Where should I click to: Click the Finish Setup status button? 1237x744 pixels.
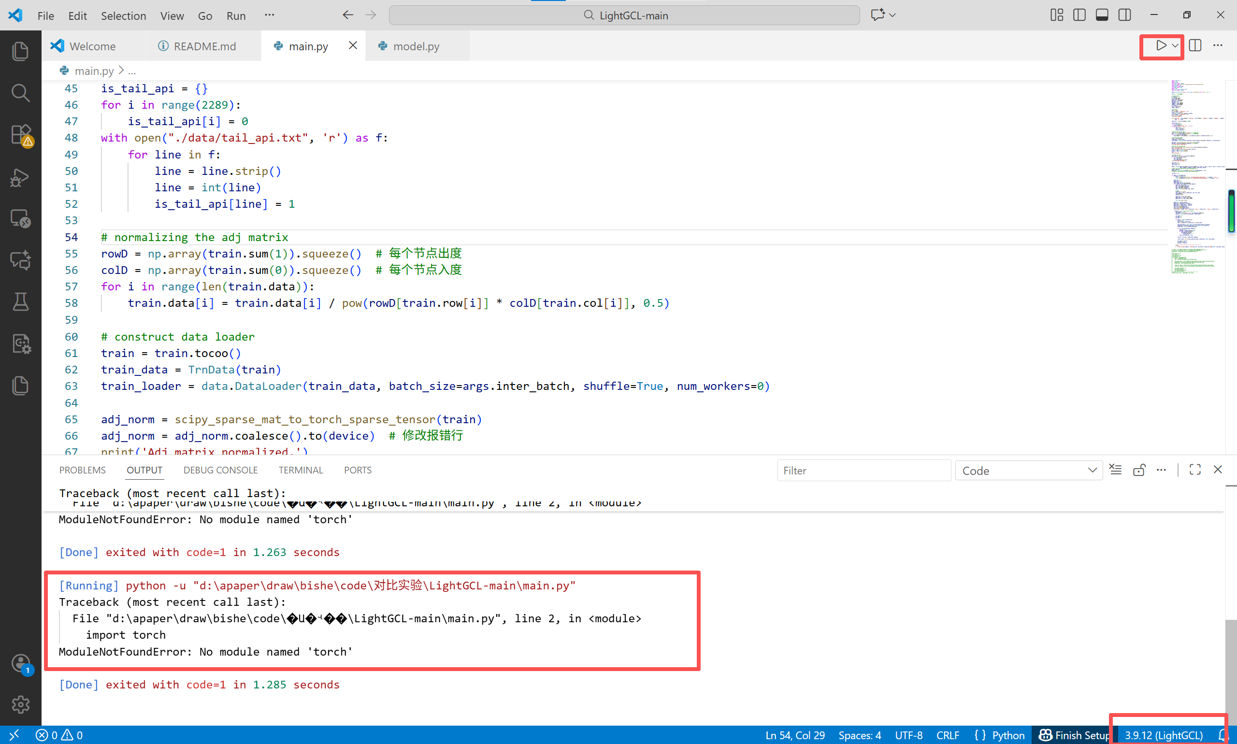point(1074,735)
